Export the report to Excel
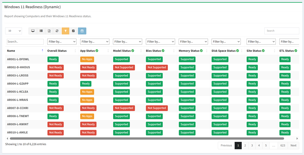 [49, 31]
